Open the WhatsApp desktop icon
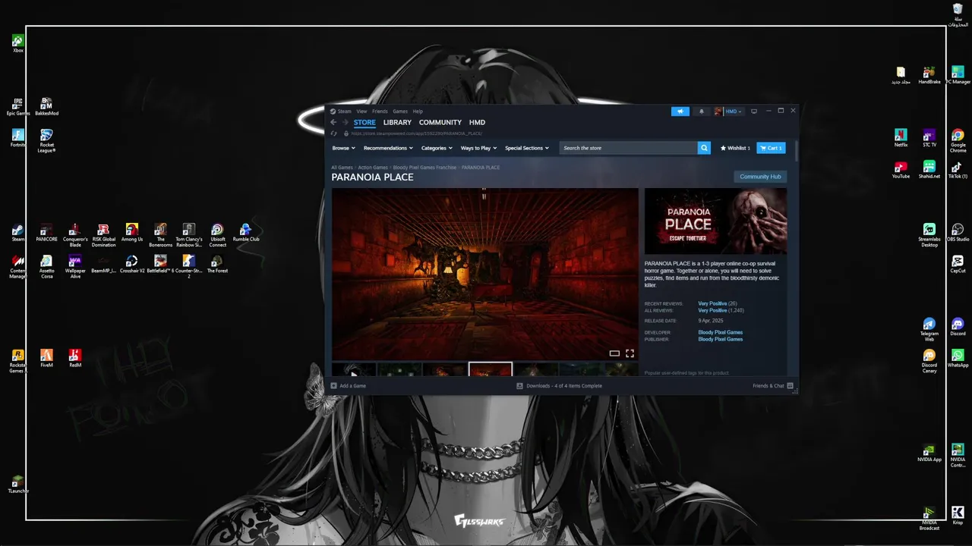Image resolution: width=972 pixels, height=546 pixels. point(958,358)
